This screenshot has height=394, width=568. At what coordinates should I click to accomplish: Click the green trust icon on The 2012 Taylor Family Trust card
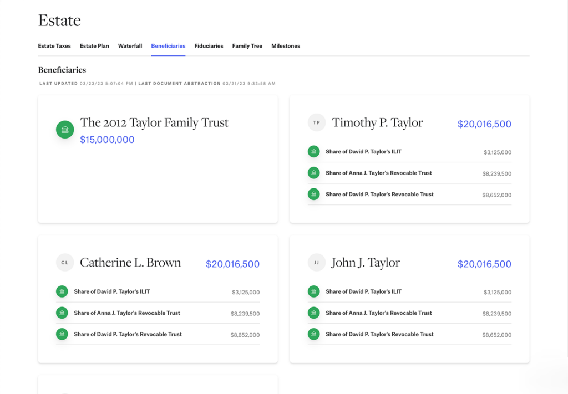tap(65, 129)
